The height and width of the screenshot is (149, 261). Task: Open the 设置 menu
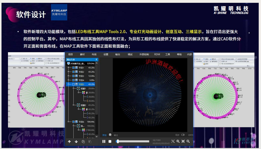pos(106,54)
